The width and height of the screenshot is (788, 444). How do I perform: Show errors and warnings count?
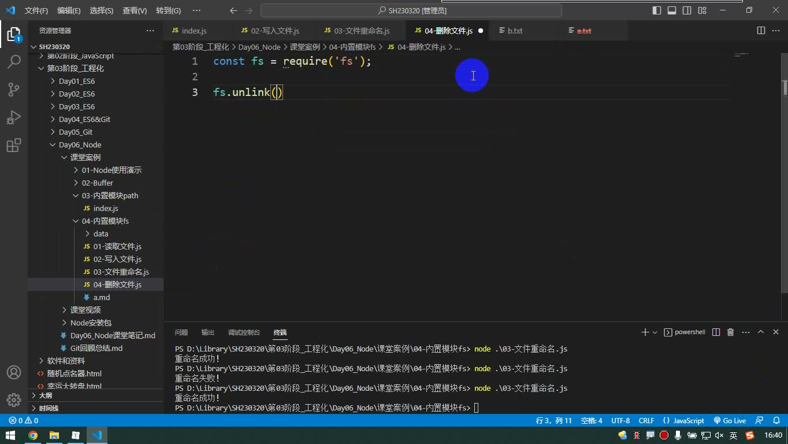pos(23,421)
